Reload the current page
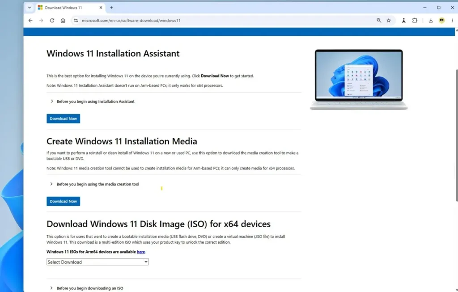Screen dimensions: 458x292 (52, 21)
